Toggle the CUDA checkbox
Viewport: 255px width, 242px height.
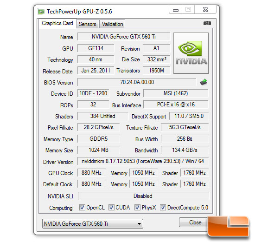111,208
